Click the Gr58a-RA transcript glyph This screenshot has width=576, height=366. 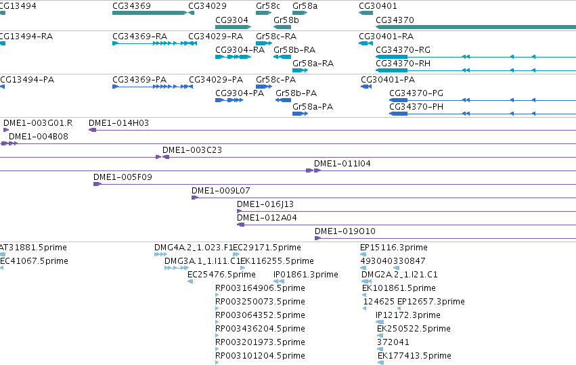(x=300, y=70)
